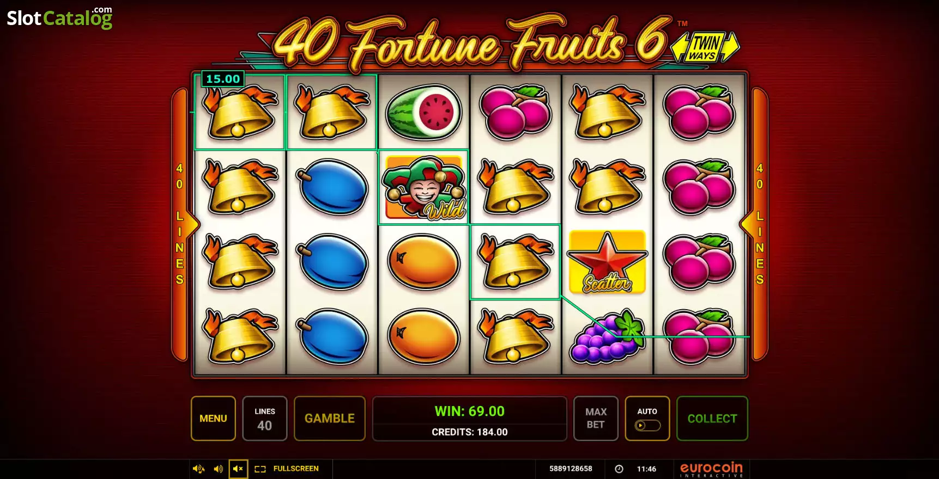Click the music and sound icon

[x=198, y=469]
